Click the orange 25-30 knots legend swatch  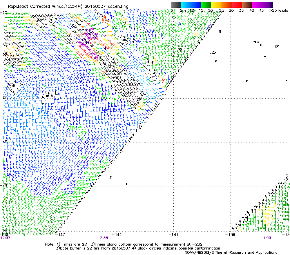(x=227, y=5)
